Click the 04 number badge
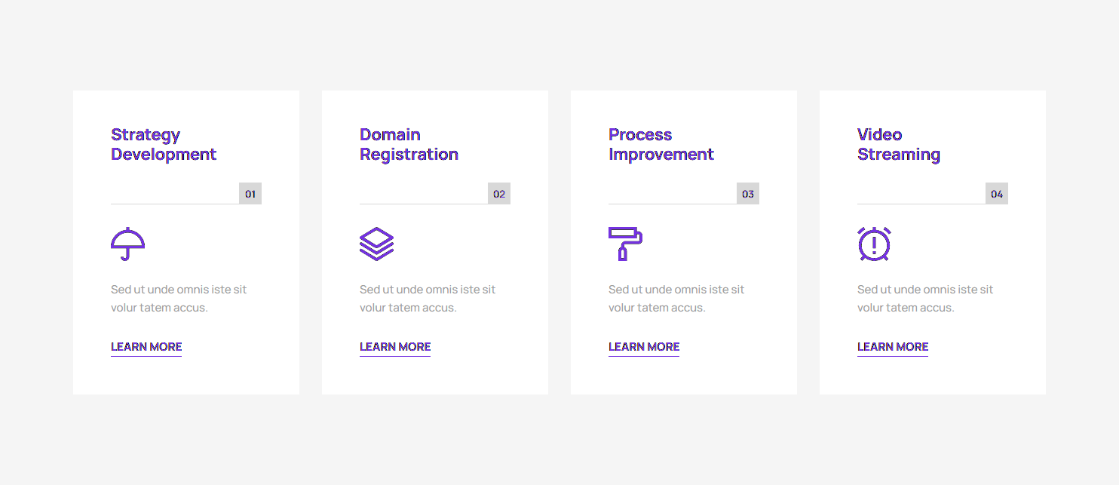The height and width of the screenshot is (485, 1119). click(x=997, y=194)
